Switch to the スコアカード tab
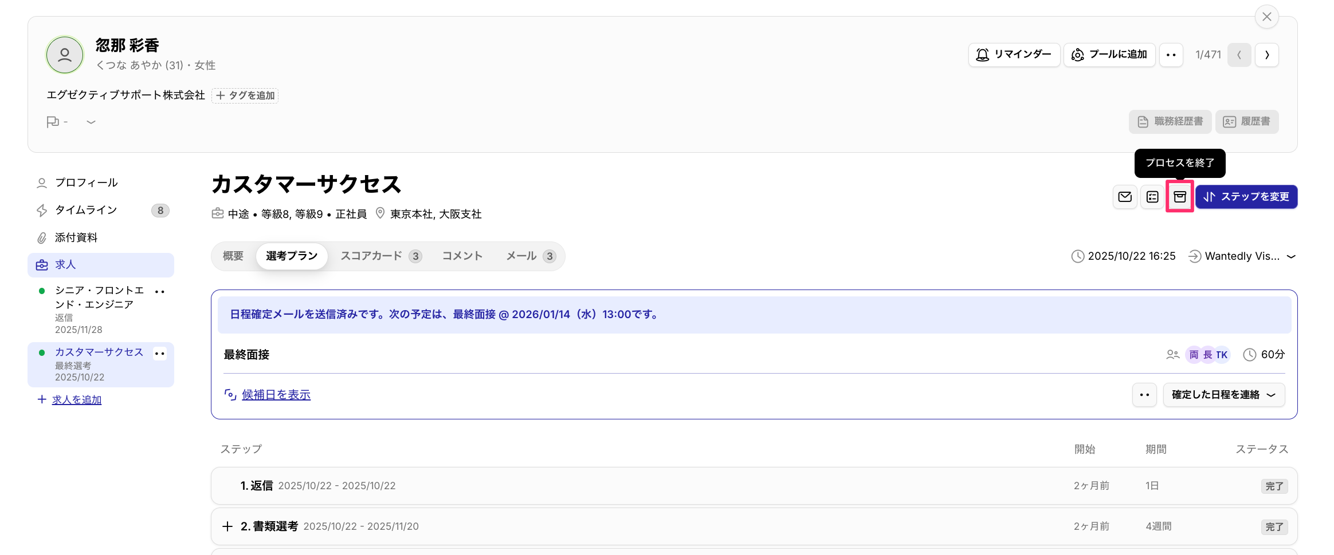 380,256
